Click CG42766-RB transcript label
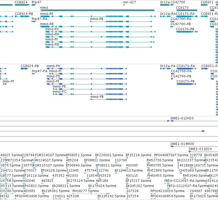 click(181, 24)
